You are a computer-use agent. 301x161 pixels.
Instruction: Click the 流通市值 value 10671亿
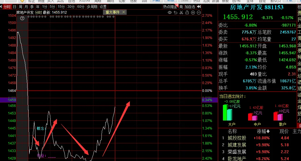[x=288, y=81]
